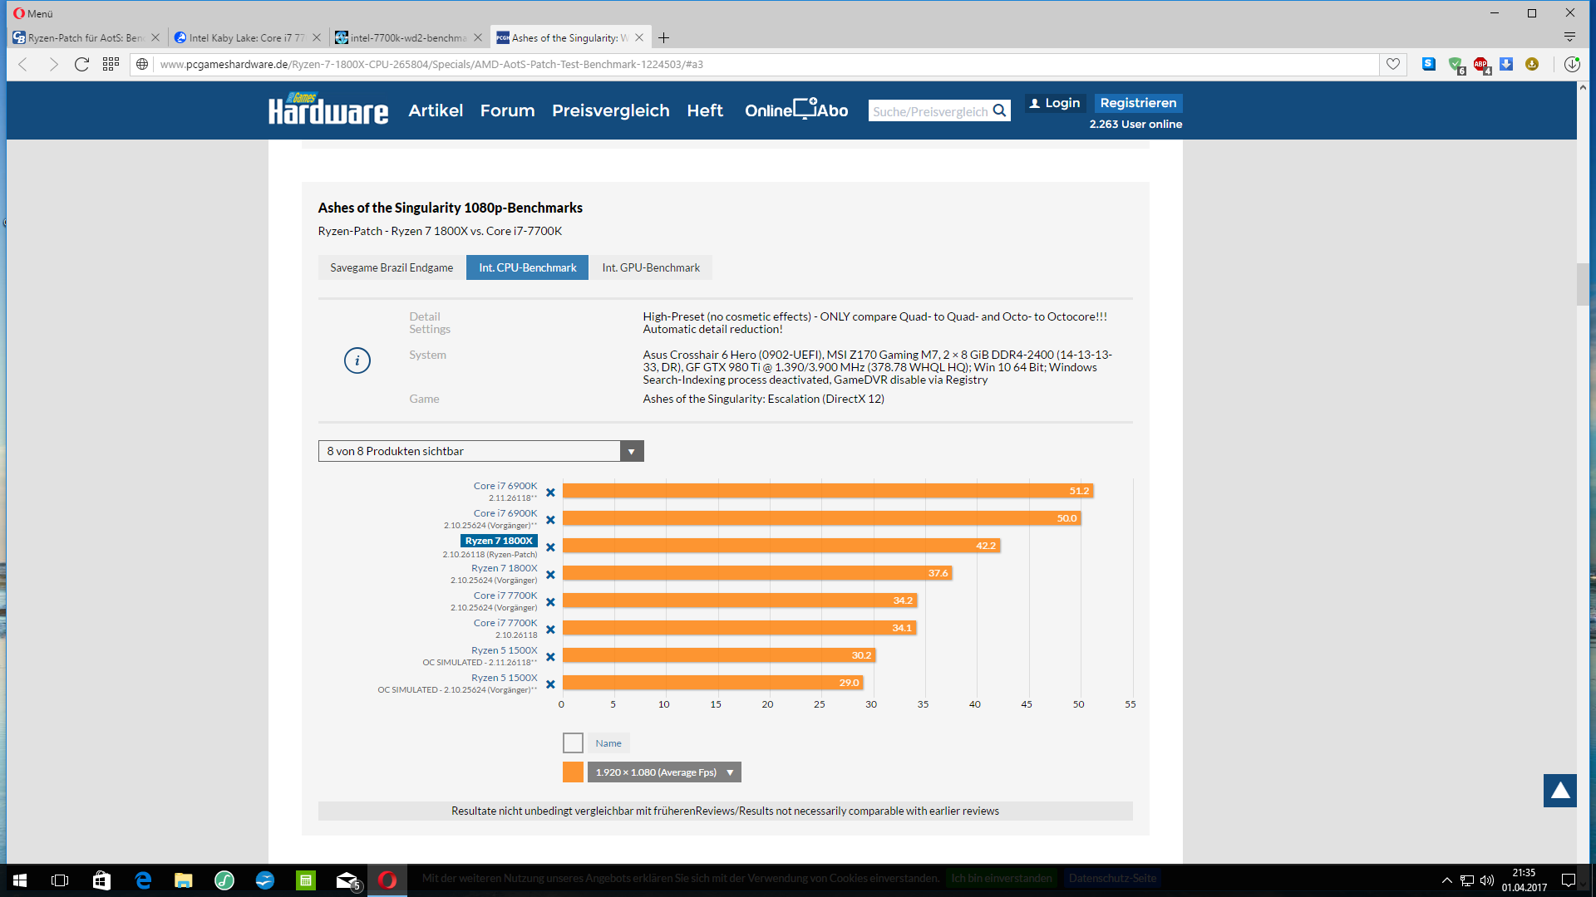This screenshot has height=897, width=1596.
Task: Click the search magnifier icon
Action: [1000, 110]
